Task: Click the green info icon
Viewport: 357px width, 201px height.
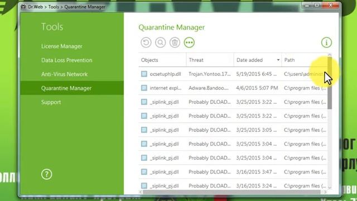Action: pos(326,42)
